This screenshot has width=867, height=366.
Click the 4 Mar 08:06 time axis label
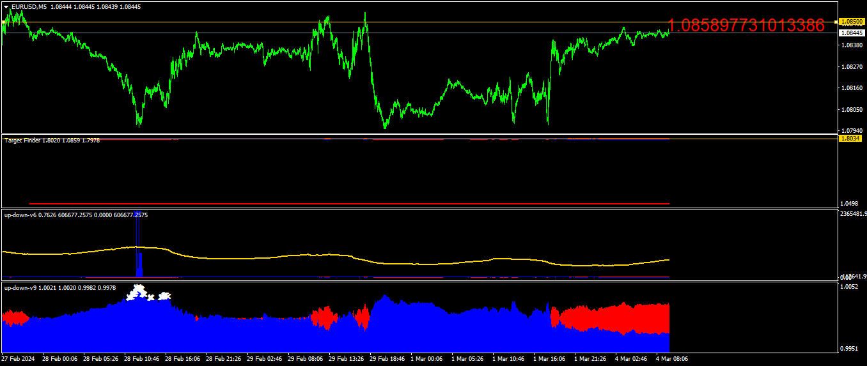pos(672,359)
